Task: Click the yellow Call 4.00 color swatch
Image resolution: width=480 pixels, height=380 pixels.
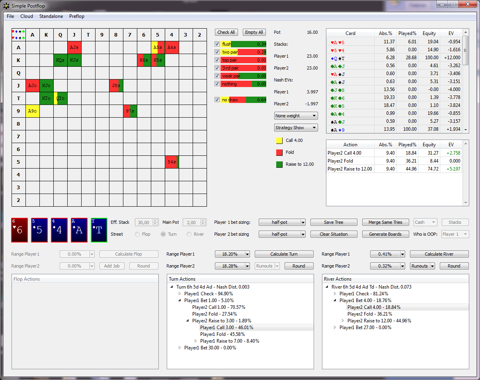Action: point(279,140)
